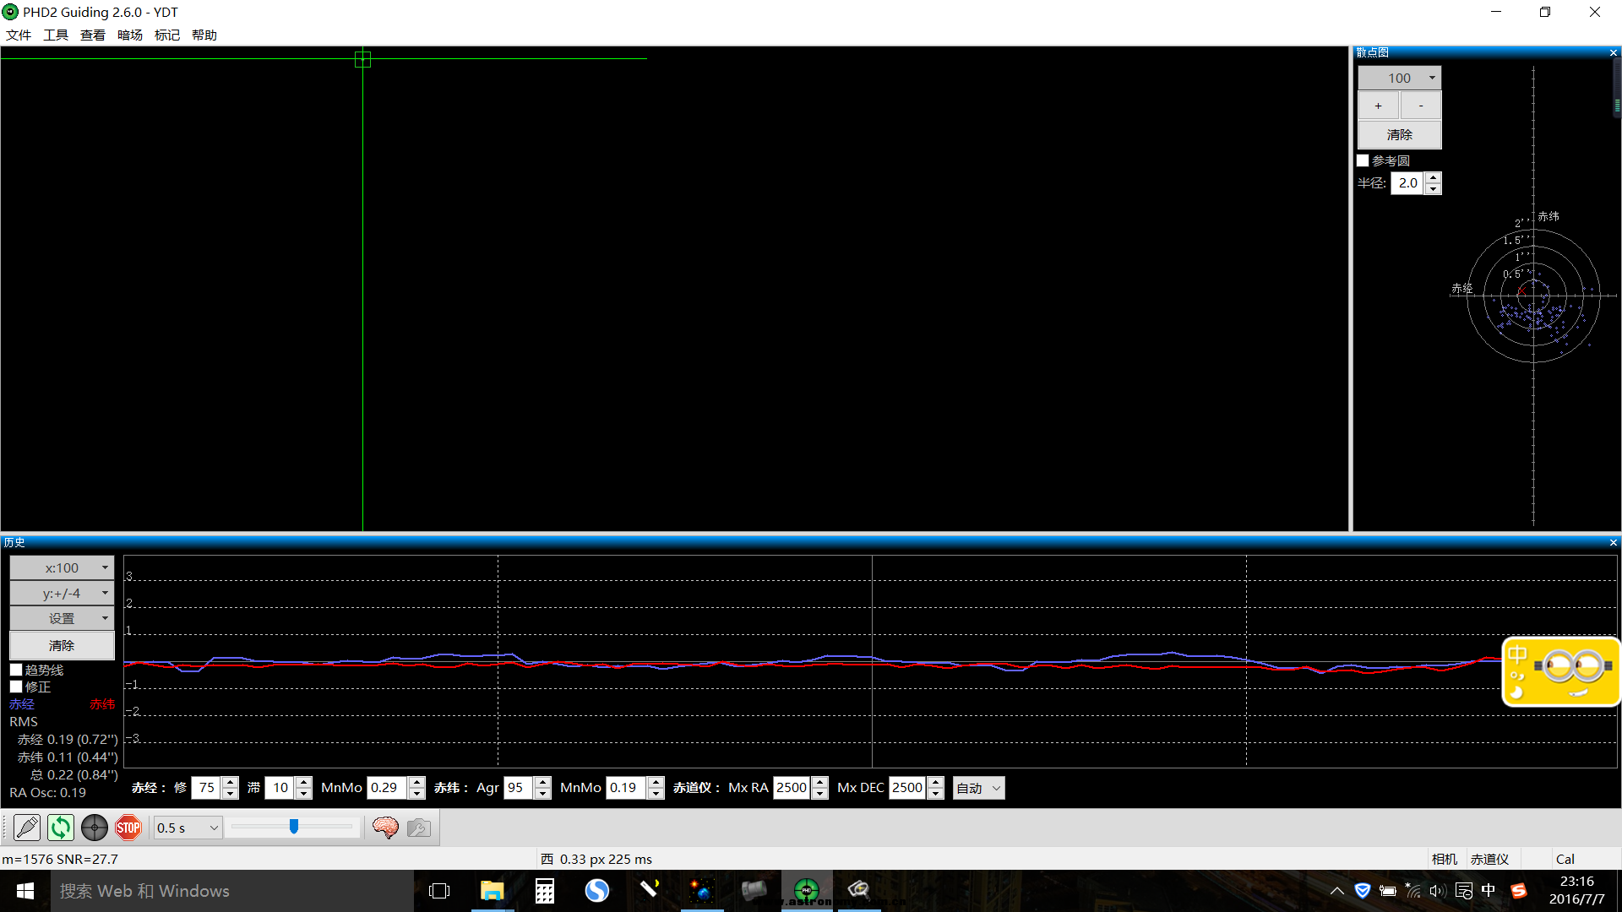This screenshot has width=1622, height=912.
Task: Open the magnifier viewer taskbar icon
Action: point(859,889)
